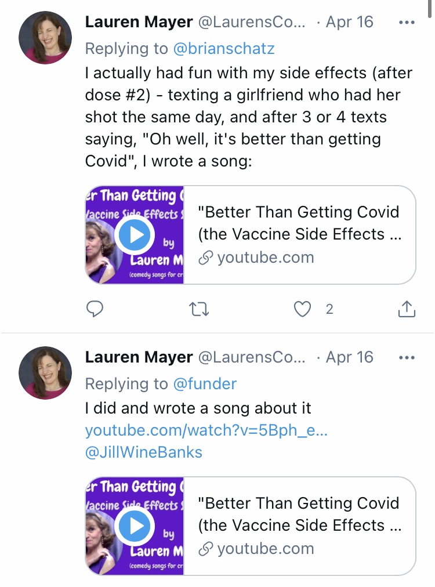The image size is (435, 587).
Task: Open more options for first tweet
Action: (407, 23)
